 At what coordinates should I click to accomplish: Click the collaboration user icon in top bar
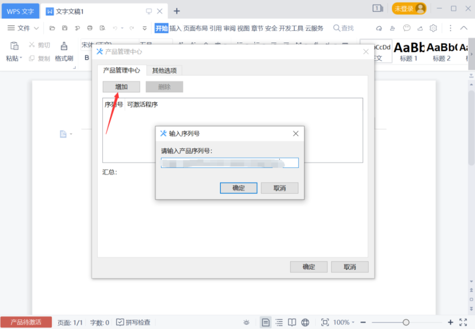(x=392, y=28)
